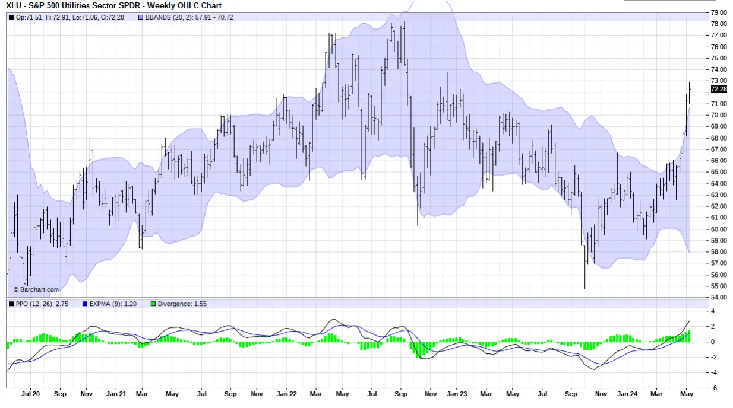Click the 'Jan 24' date axis label
This screenshot has width=733, height=408.
628,394
